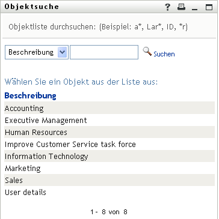219x219 pixels.
Task: Pick the User details entry
Action: tap(109, 193)
